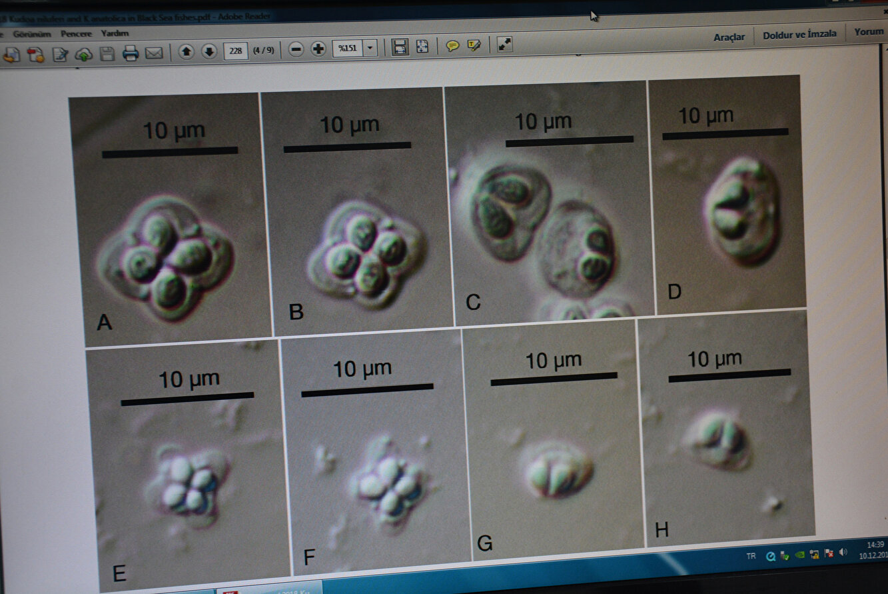
Task: Select the highlight text tool
Action: coord(474,45)
